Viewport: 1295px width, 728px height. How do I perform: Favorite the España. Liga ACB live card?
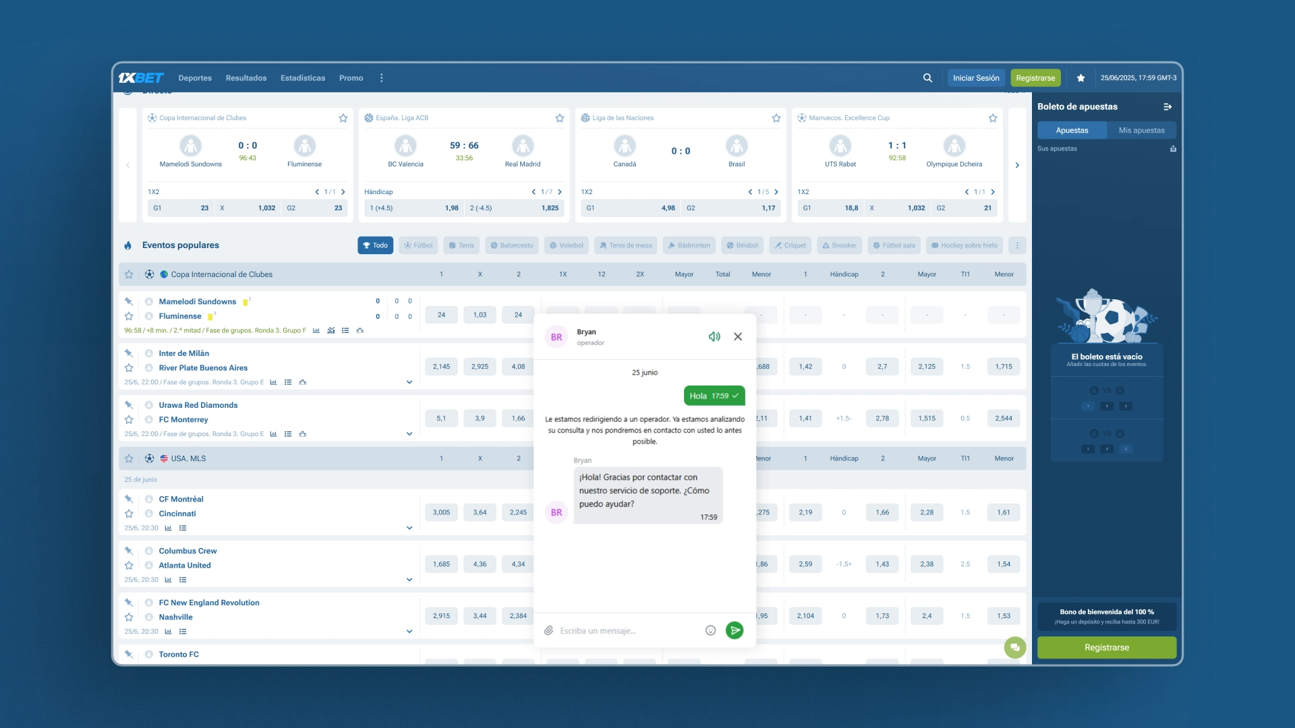pyautogui.click(x=560, y=118)
